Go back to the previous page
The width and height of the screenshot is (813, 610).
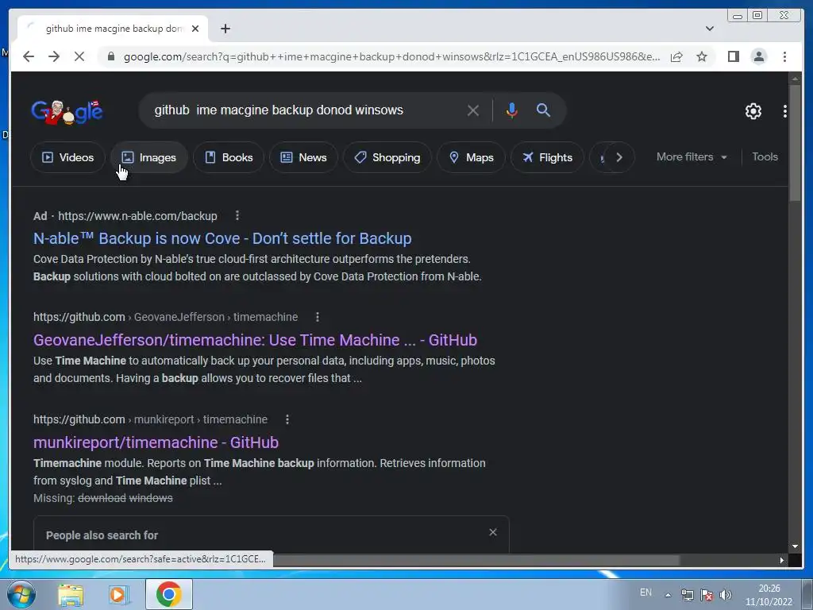coord(29,56)
